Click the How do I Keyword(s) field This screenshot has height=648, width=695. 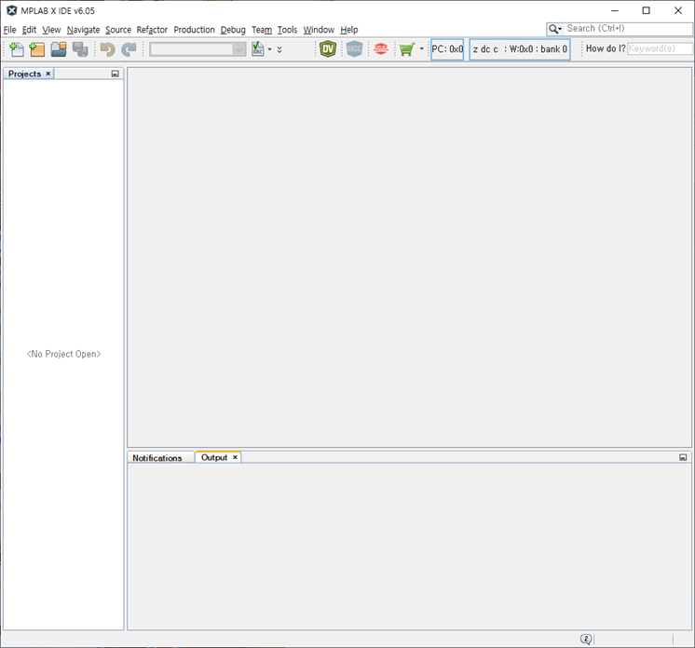[x=660, y=48]
